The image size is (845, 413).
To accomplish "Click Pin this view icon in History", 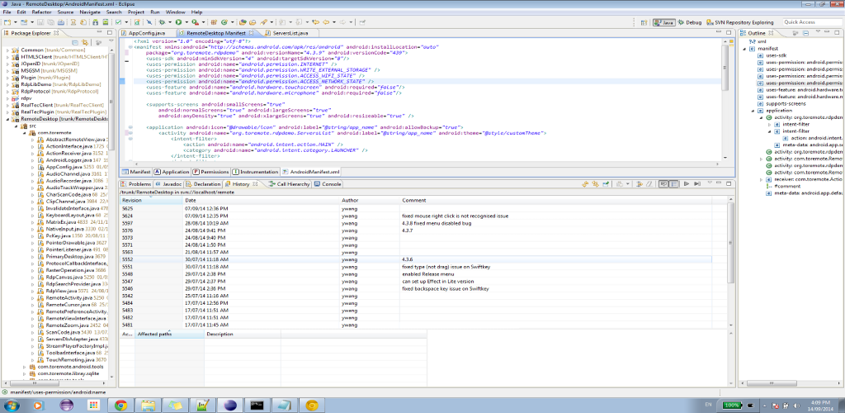I will [x=606, y=184].
